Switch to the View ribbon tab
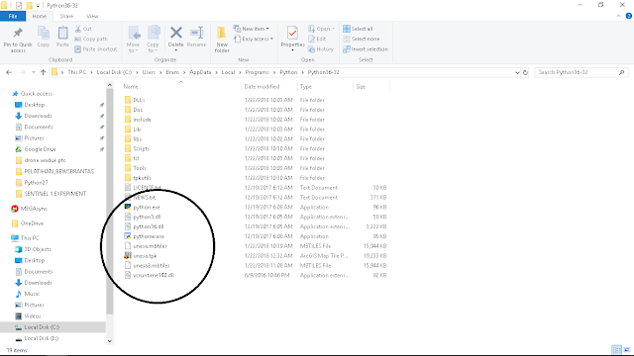 click(92, 16)
